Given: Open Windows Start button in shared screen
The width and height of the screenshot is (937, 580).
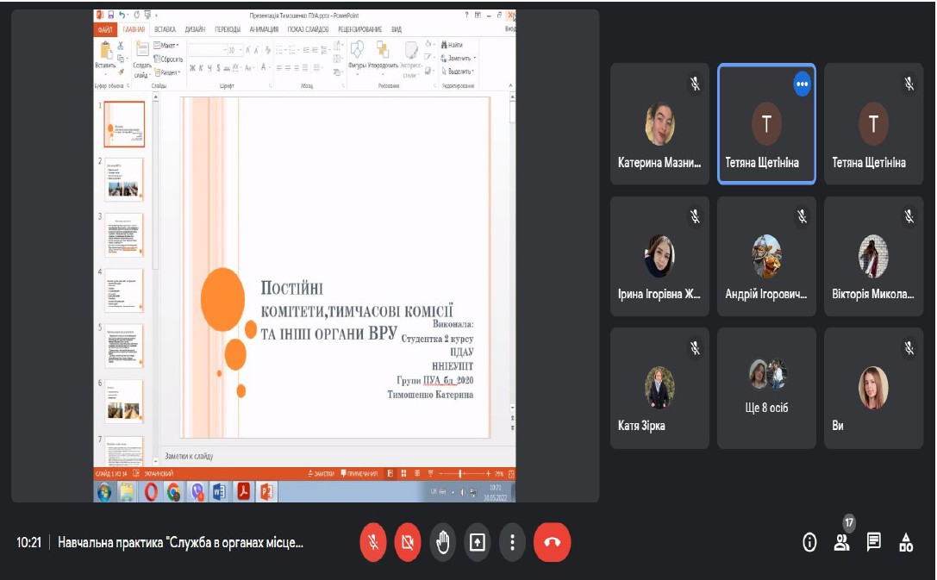Looking at the screenshot, I should 104,492.
